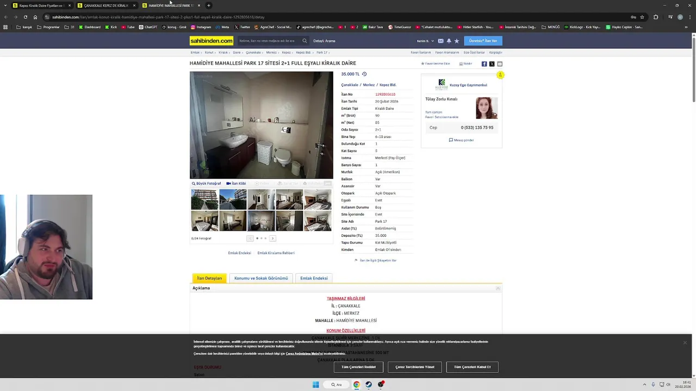This screenshot has width=696, height=391.
Task: Select first building exterior thumbnail
Action: pos(204,199)
